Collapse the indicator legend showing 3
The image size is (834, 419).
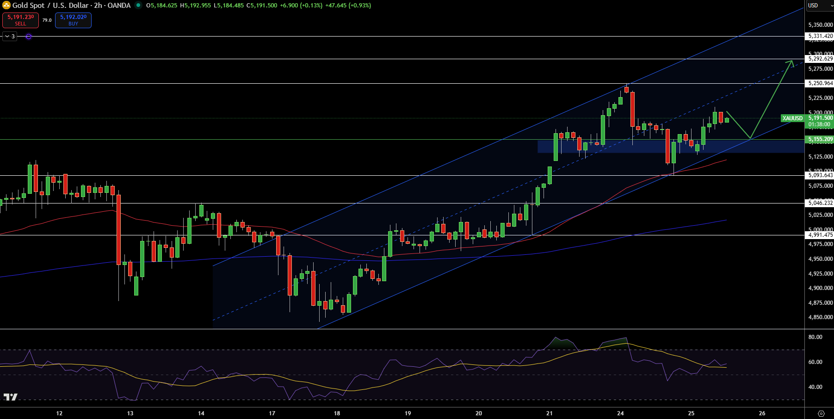click(10, 36)
